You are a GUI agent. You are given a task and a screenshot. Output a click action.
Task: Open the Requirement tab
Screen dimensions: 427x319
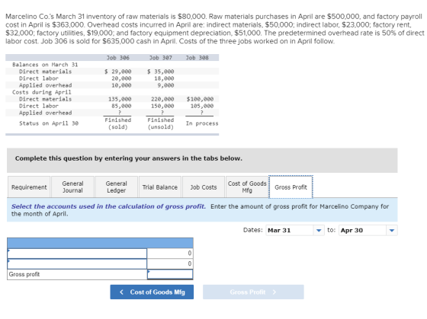pos(29,187)
